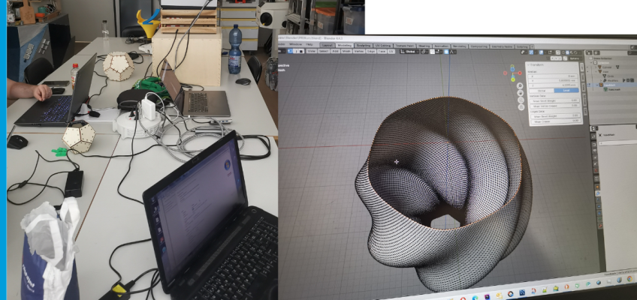Click the red X axis gizmo ball
The image size is (637, 300).
click(520, 73)
